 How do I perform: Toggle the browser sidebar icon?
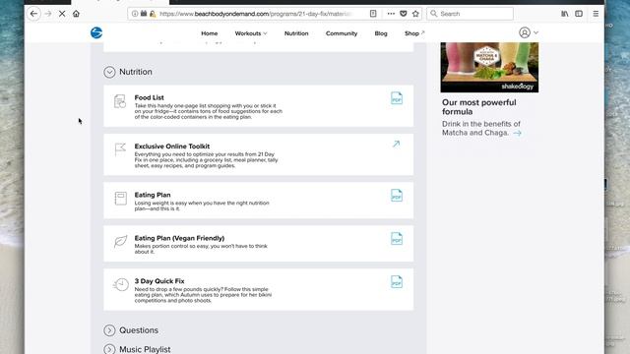pos(579,14)
